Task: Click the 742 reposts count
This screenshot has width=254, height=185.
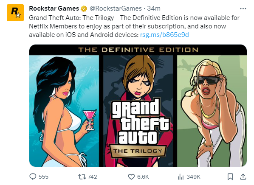Action: [x=92, y=177]
